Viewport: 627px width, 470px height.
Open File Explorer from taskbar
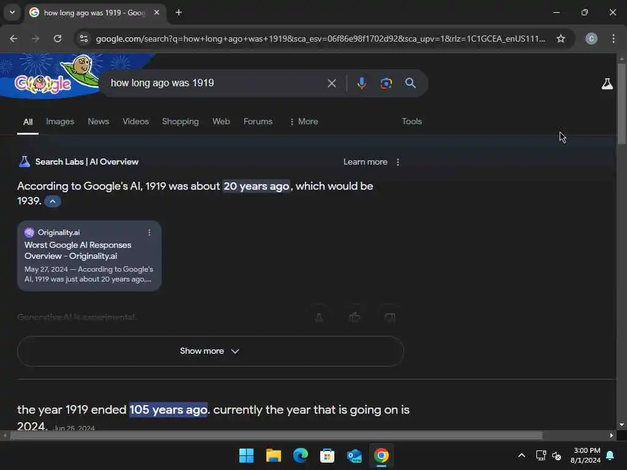274,455
